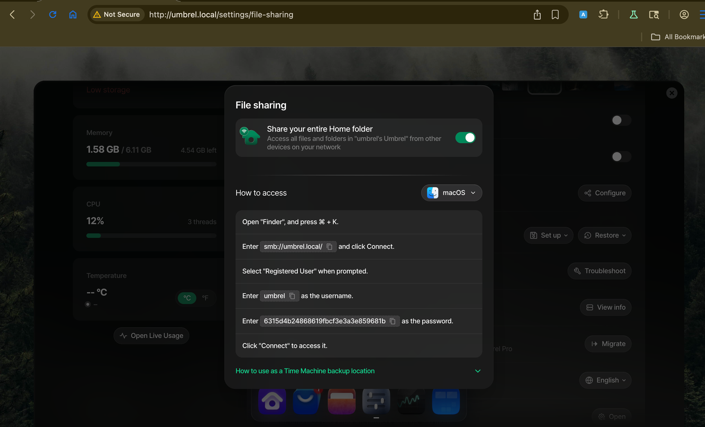Open the Home app icon in dock
Screen dimensions: 705x427
click(x=272, y=401)
